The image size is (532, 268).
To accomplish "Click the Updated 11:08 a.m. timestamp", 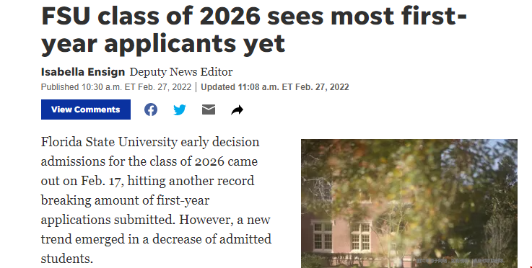I will [275, 87].
